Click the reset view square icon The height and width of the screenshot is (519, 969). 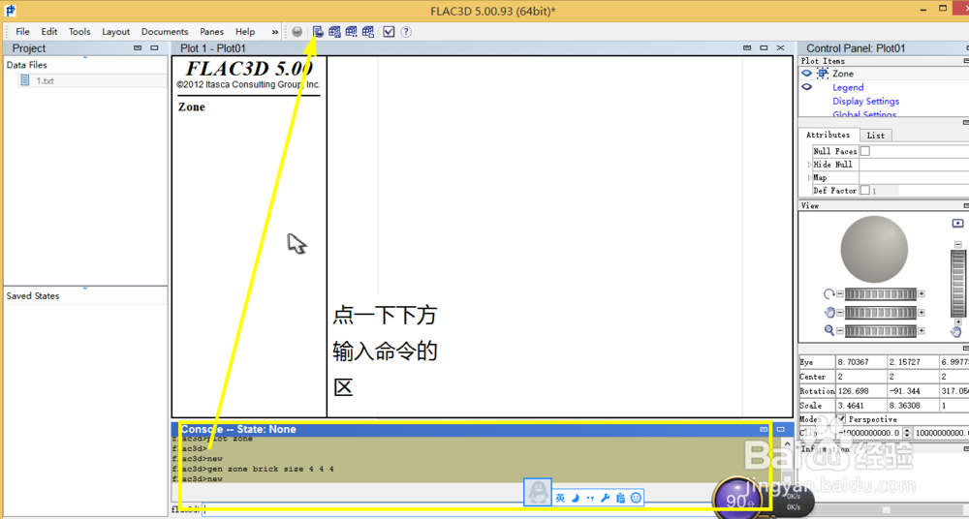[958, 223]
